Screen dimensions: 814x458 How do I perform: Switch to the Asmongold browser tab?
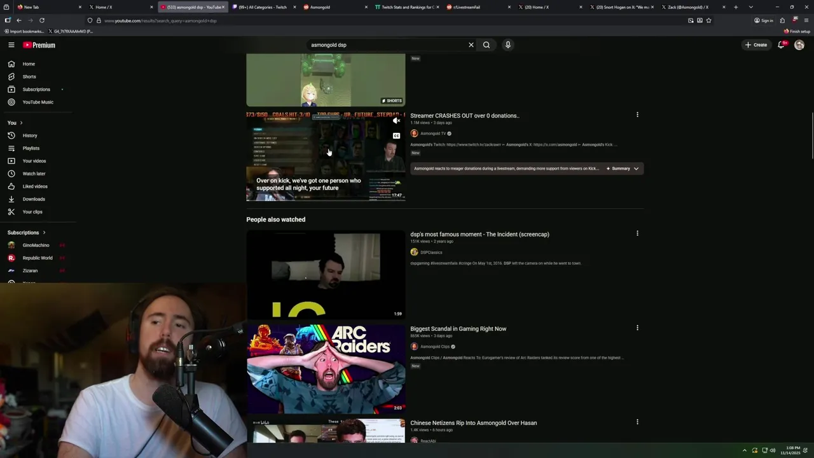(335, 7)
